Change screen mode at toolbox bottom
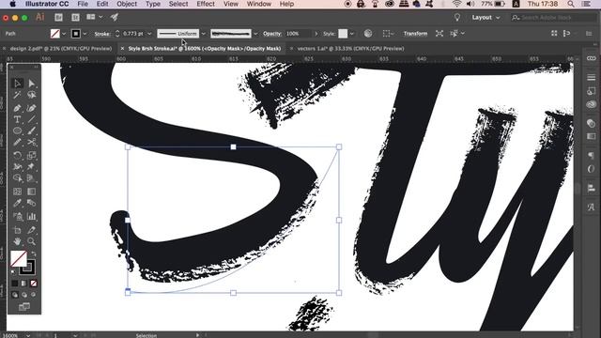The height and width of the screenshot is (338, 601). (24, 307)
